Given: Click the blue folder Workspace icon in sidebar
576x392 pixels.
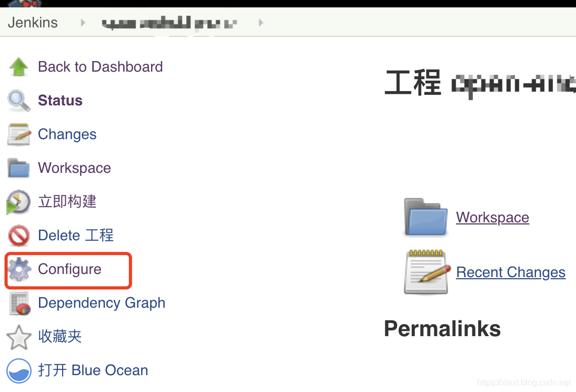Looking at the screenshot, I should (x=18, y=168).
